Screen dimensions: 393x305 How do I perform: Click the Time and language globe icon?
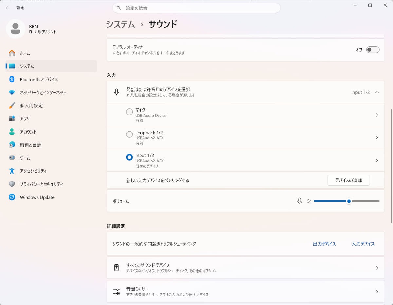point(12,145)
